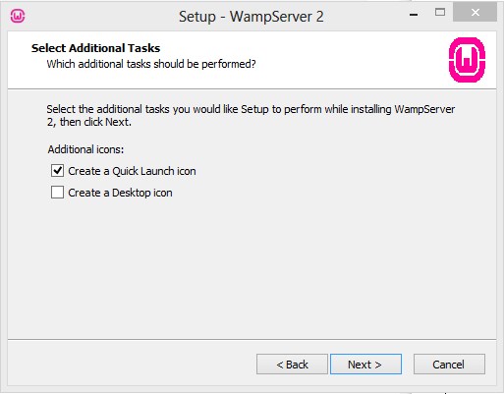The width and height of the screenshot is (504, 394).
Task: Cancel the WampServer setup
Action: (449, 364)
